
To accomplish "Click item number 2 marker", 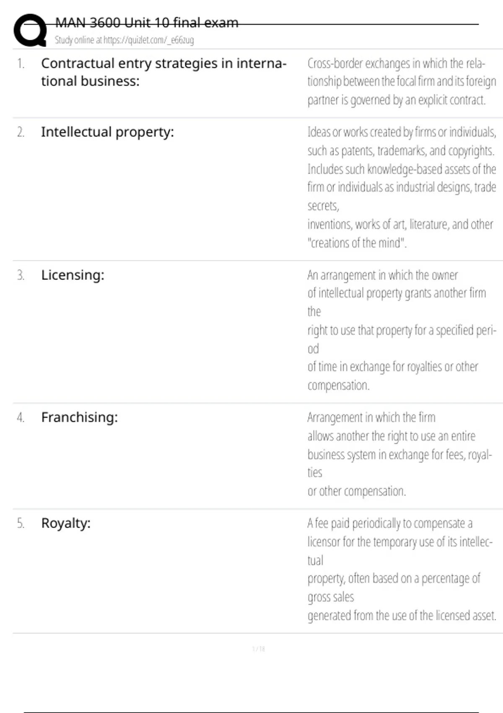I will (x=21, y=133).
